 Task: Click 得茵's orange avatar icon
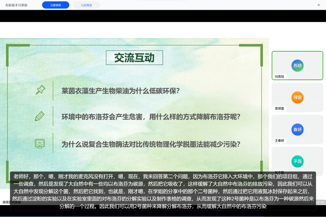click(297, 97)
